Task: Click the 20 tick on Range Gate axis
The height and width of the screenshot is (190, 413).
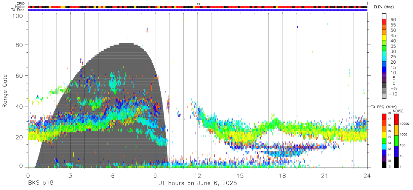Action: coord(20,137)
